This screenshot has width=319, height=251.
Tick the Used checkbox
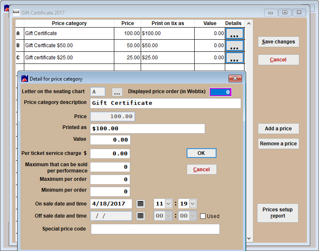coord(203,216)
